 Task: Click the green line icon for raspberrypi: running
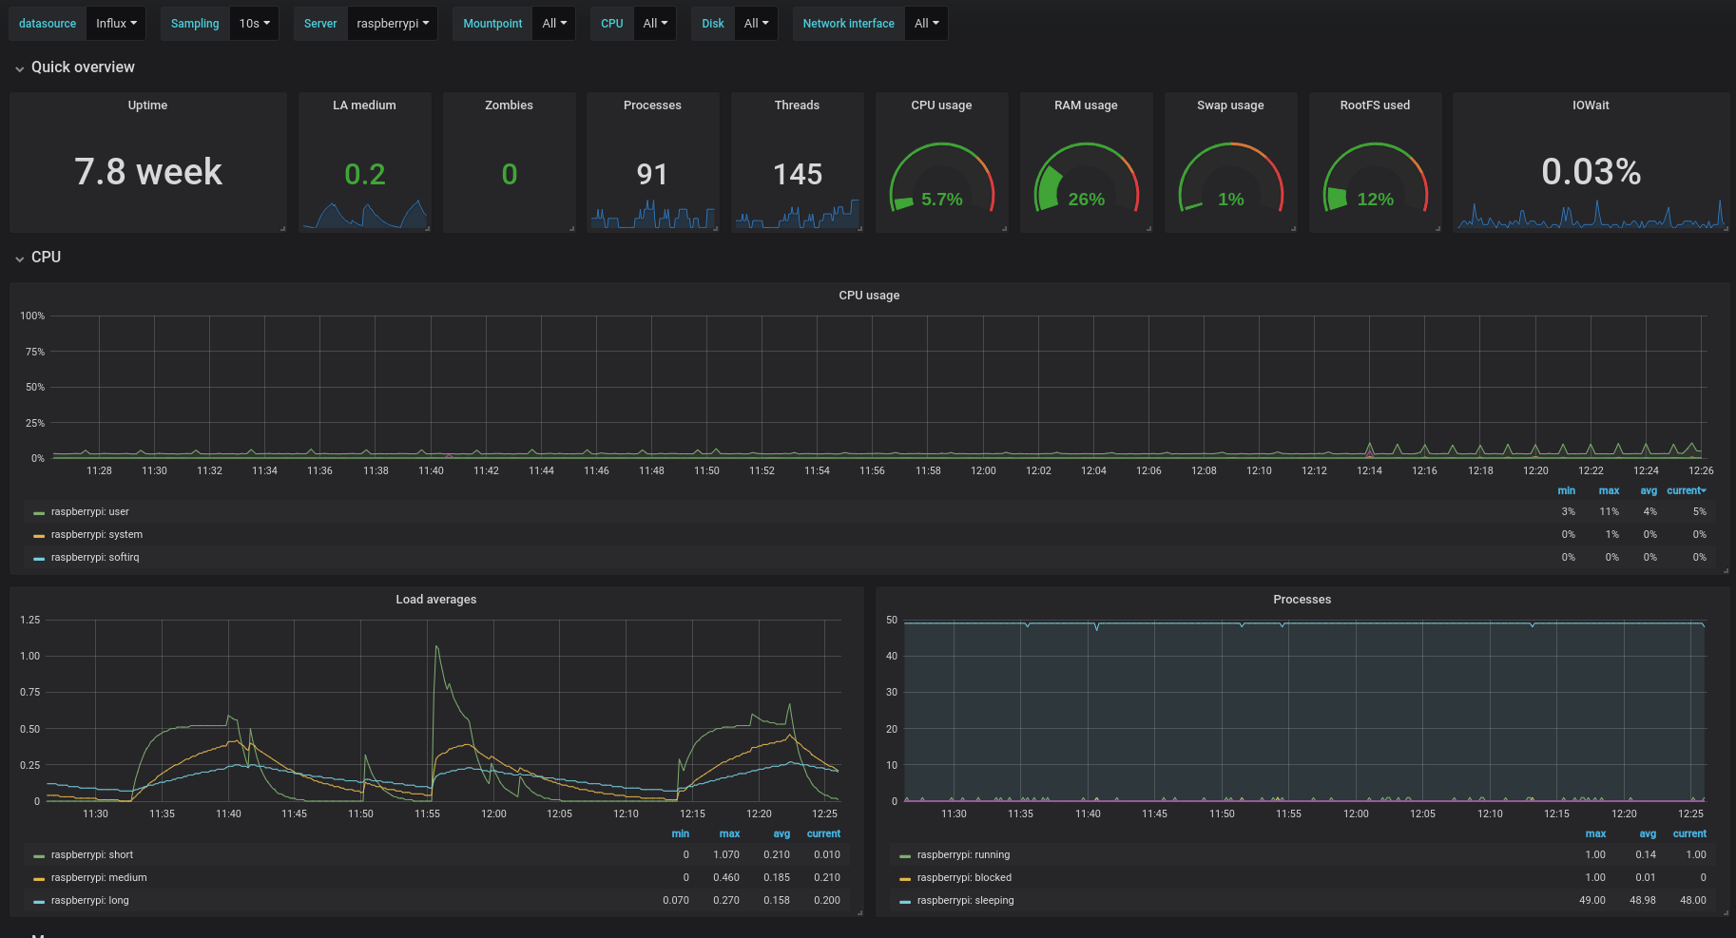pos(905,855)
